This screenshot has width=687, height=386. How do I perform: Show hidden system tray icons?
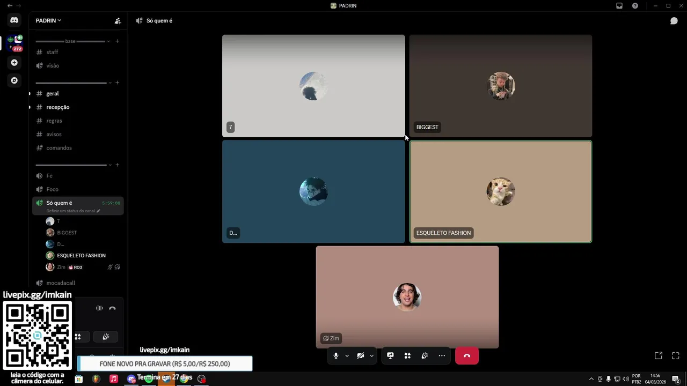click(x=591, y=379)
